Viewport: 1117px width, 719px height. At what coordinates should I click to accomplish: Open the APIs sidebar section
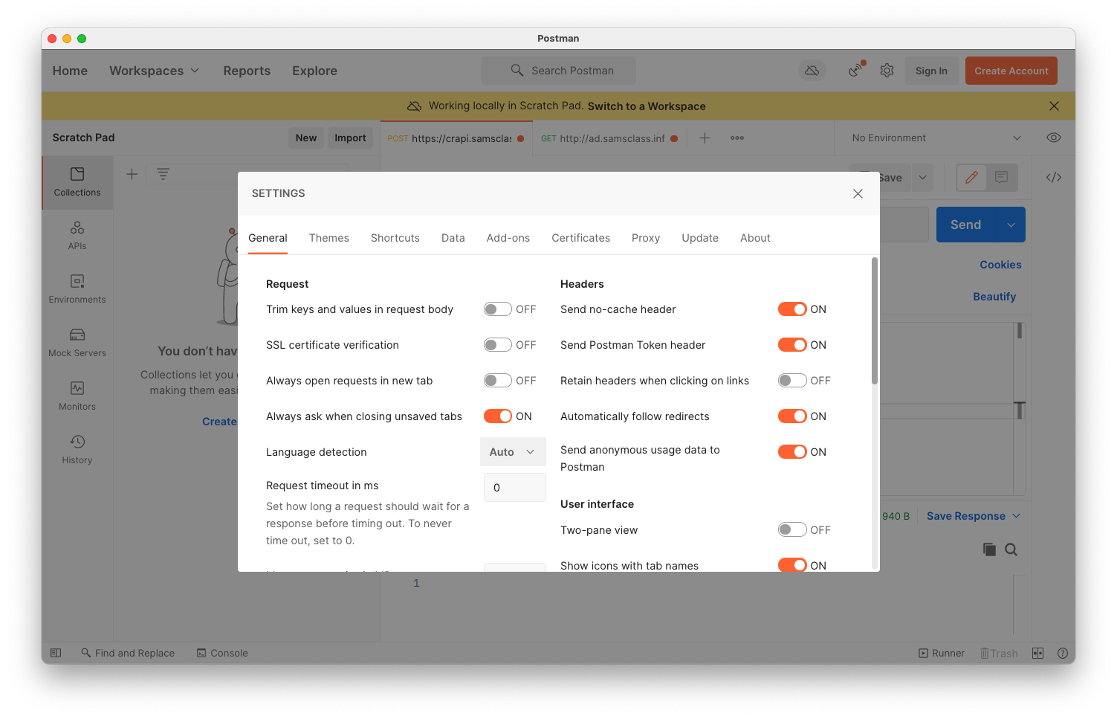coord(77,236)
